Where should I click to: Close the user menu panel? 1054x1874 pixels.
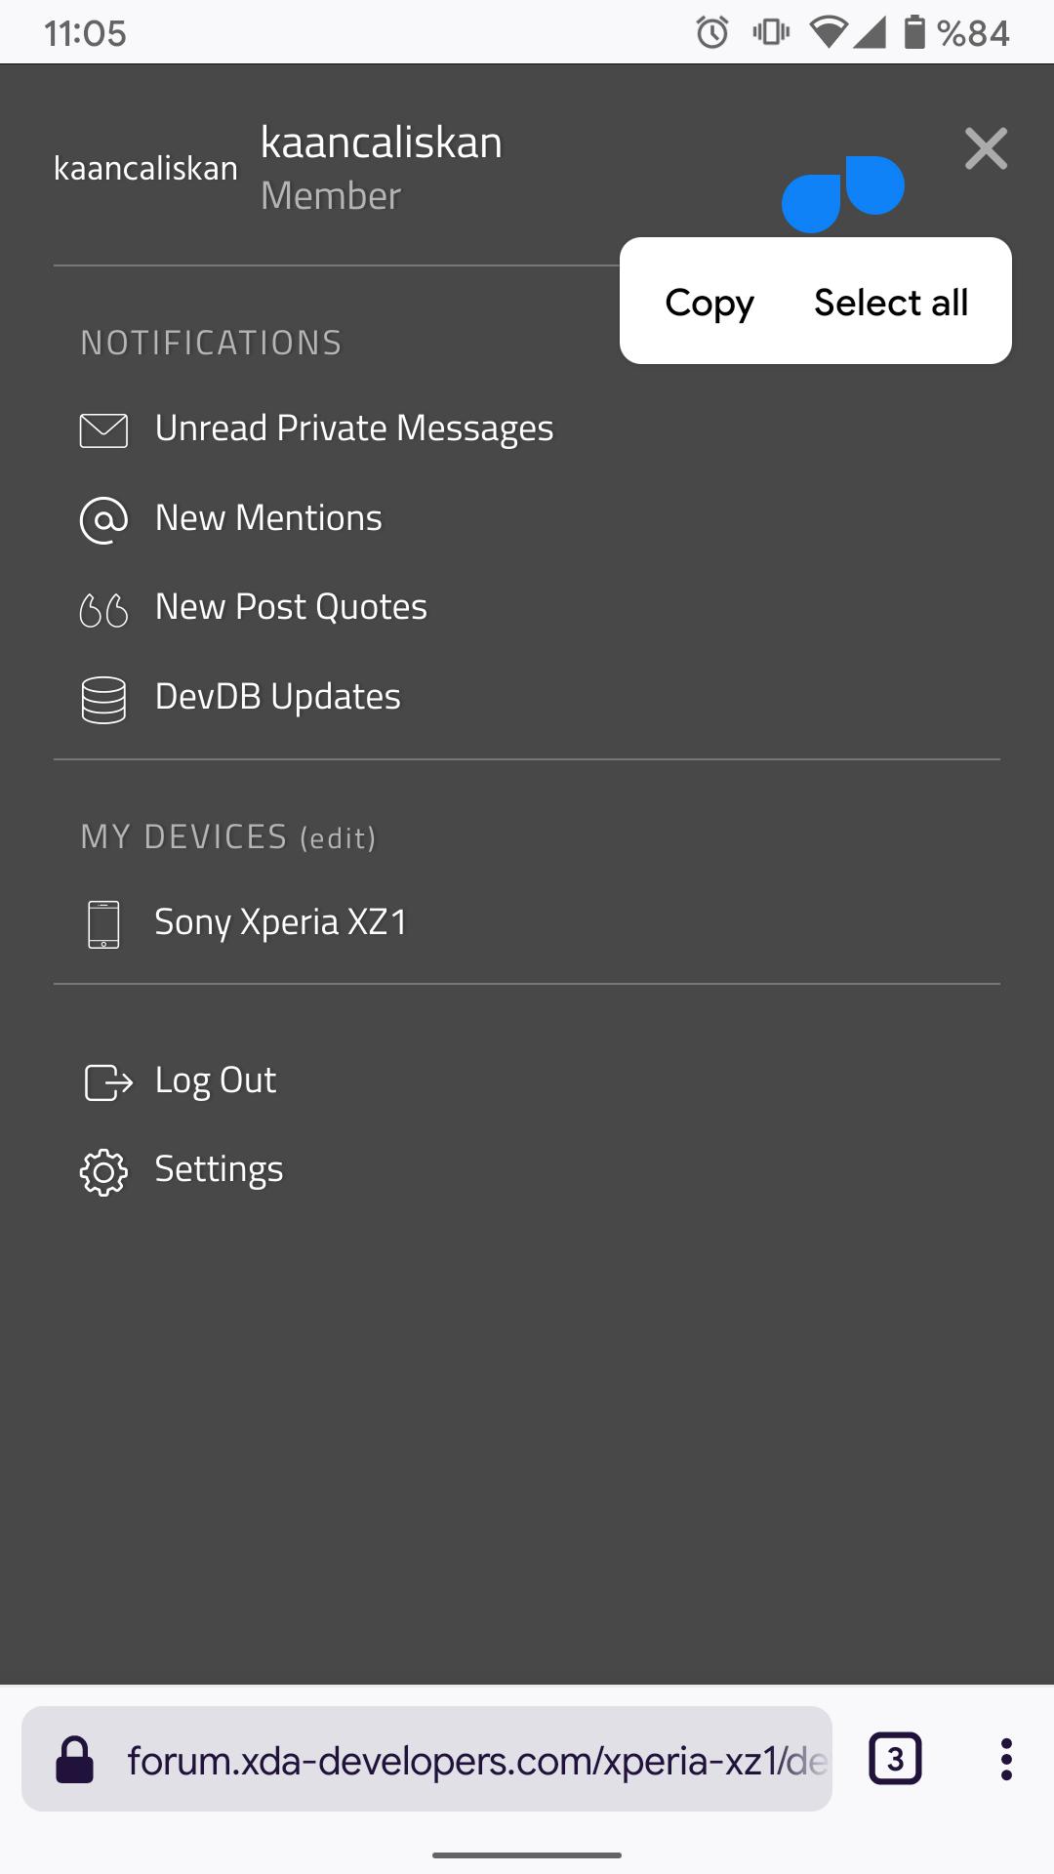tap(986, 148)
